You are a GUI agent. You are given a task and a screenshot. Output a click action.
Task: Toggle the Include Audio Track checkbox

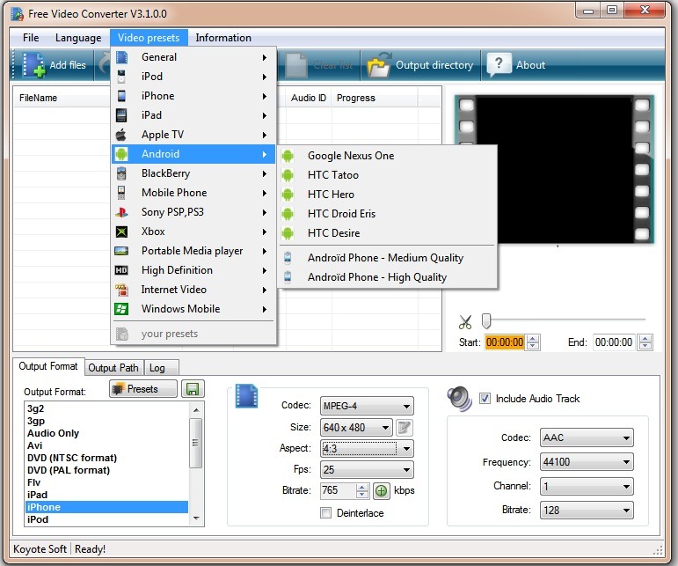coord(485,399)
